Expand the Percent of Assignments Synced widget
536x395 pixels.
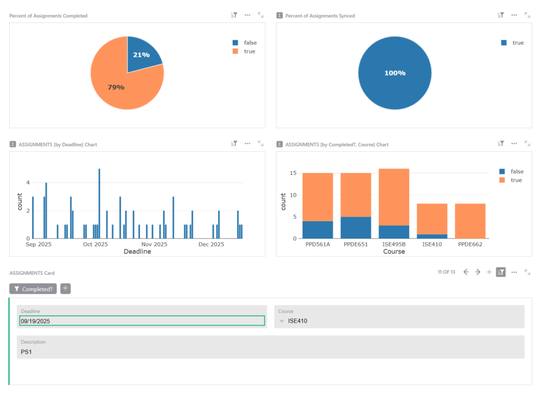click(x=527, y=15)
